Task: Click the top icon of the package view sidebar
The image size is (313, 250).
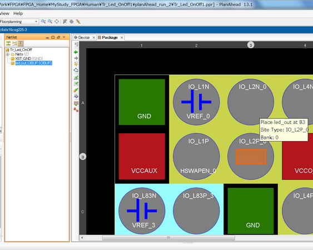Action: coord(76,44)
